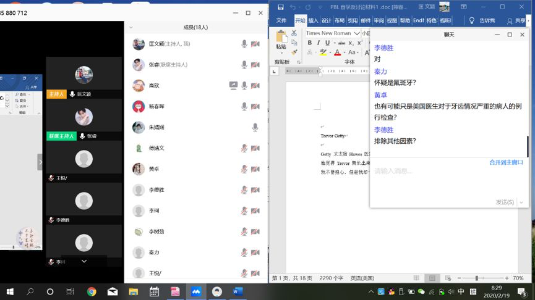Open the 文件 menu in Word
Screen dimensions: 535x300
pos(281,20)
